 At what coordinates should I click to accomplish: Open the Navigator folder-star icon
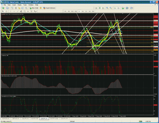pyautogui.click(x=19, y=8)
